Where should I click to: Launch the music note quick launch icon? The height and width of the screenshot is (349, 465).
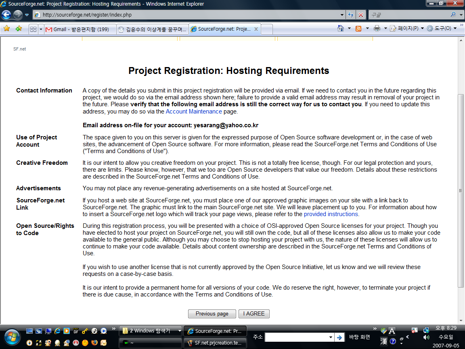click(x=94, y=331)
